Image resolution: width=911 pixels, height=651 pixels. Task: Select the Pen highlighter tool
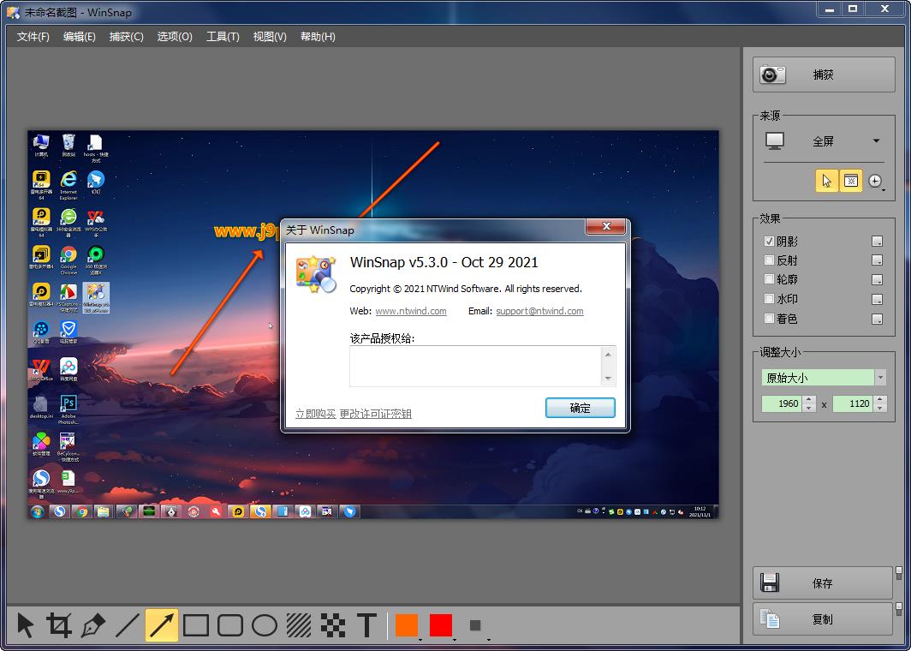point(93,625)
